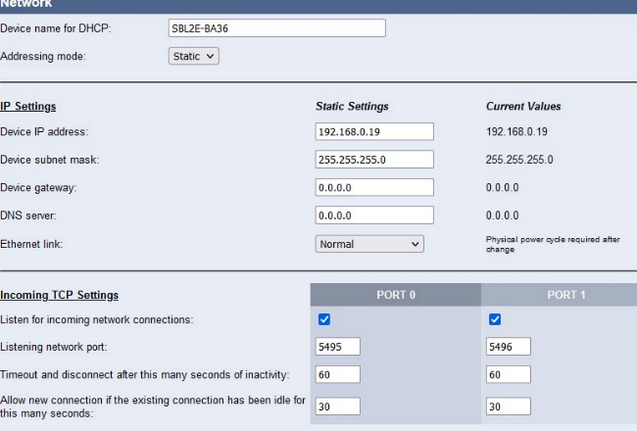This screenshot has height=431, width=637.
Task: Click the IP Settings heading
Action: point(28,107)
